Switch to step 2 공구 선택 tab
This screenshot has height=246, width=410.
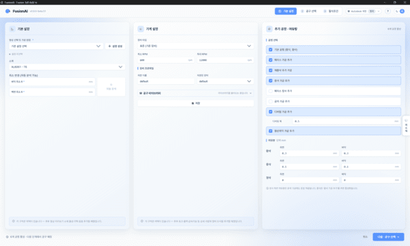click(309, 11)
